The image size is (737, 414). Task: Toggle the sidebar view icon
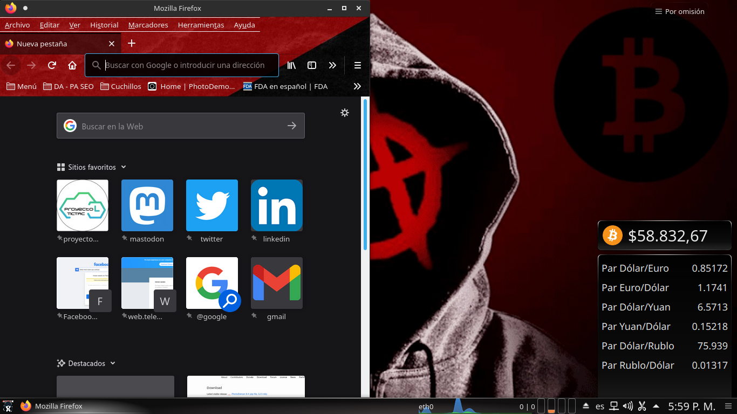pyautogui.click(x=312, y=65)
